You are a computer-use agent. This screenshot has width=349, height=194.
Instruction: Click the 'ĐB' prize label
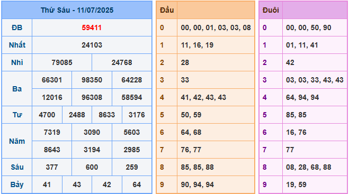point(17,27)
